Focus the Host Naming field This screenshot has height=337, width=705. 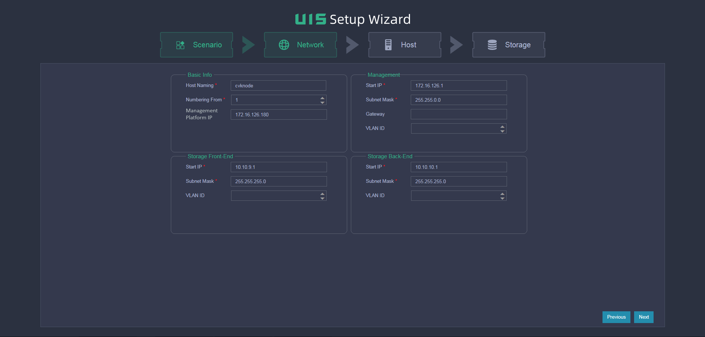tap(278, 86)
